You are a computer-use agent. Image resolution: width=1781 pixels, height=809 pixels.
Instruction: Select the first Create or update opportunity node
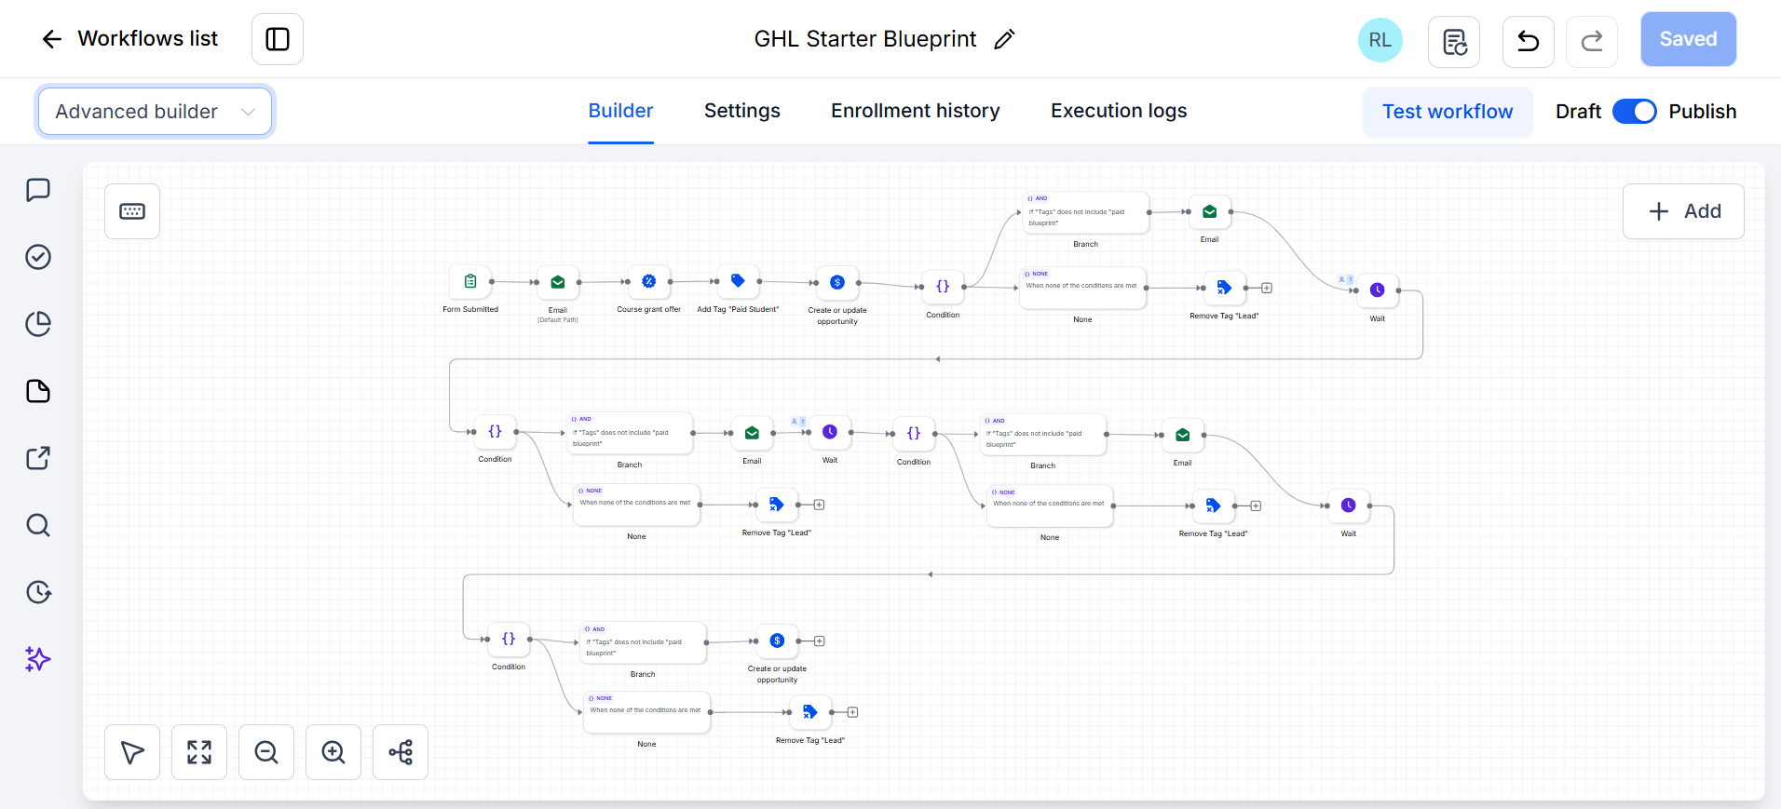pyautogui.click(x=837, y=282)
